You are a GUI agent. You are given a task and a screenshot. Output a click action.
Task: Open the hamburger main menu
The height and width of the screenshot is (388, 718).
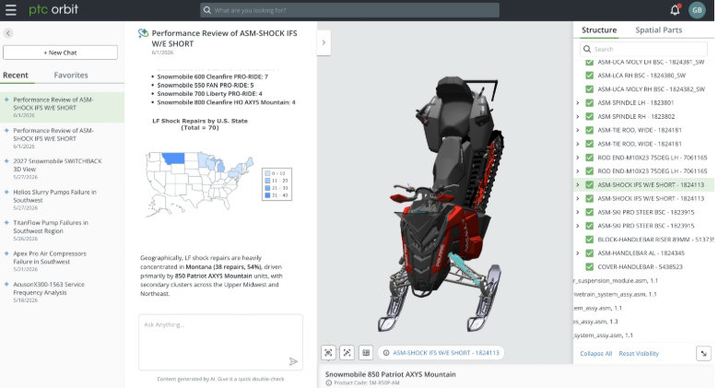(x=10, y=10)
